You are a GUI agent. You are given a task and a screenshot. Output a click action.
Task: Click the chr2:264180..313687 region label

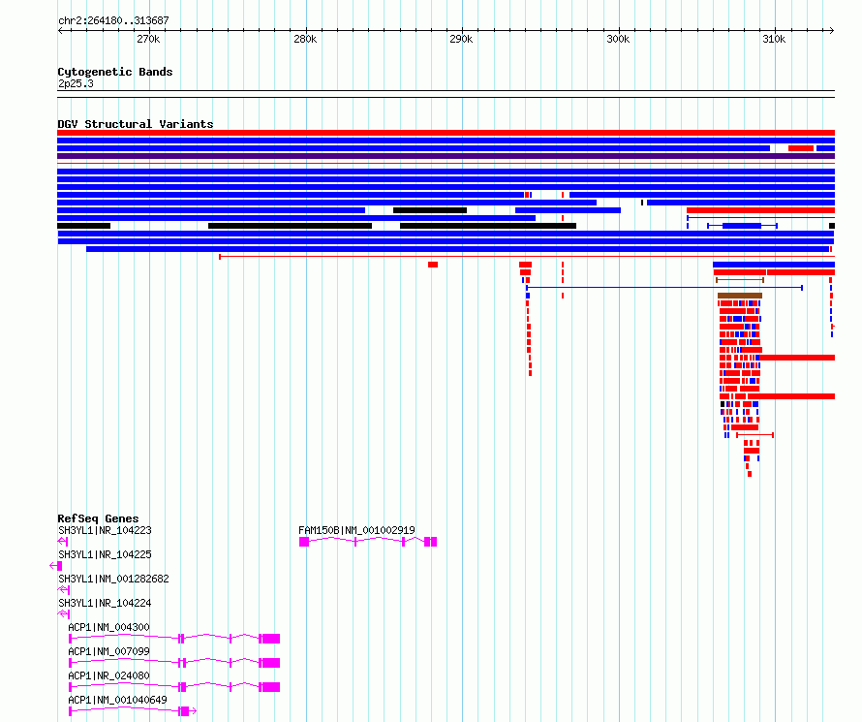tap(113, 20)
